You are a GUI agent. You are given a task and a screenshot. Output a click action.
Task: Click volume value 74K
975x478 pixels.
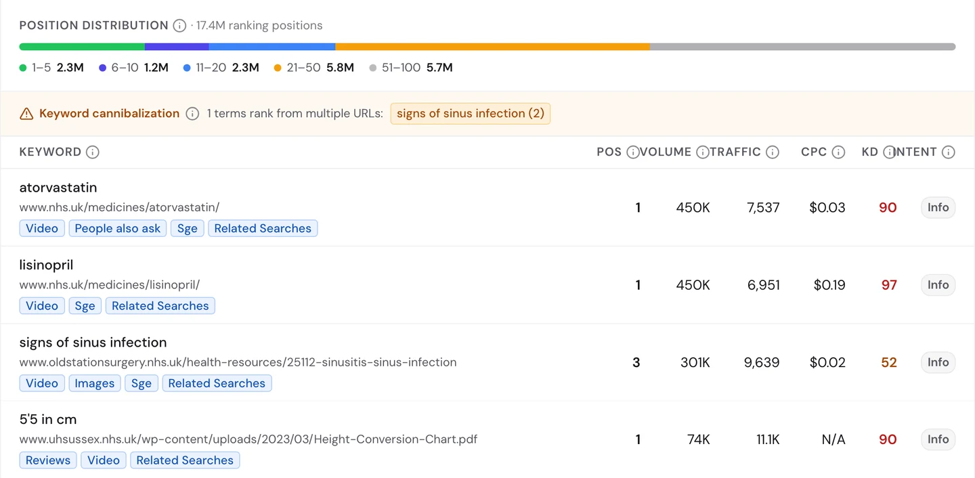click(698, 439)
